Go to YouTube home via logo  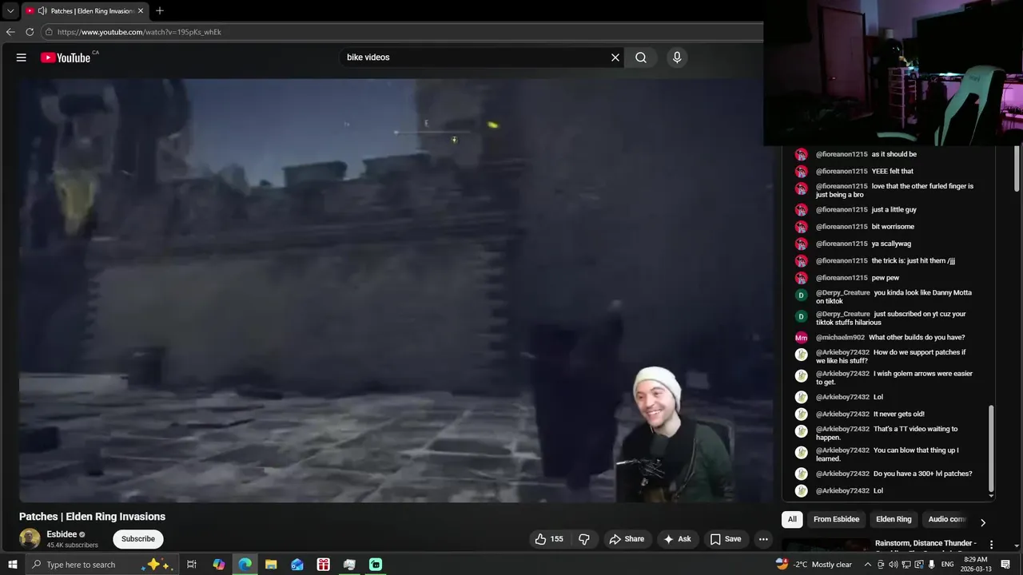(x=66, y=57)
